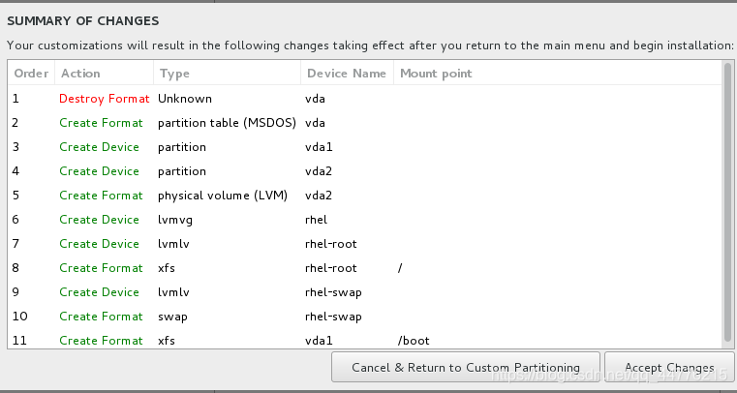This screenshot has width=737, height=393.
Task: Select the Order column header
Action: 31,74
